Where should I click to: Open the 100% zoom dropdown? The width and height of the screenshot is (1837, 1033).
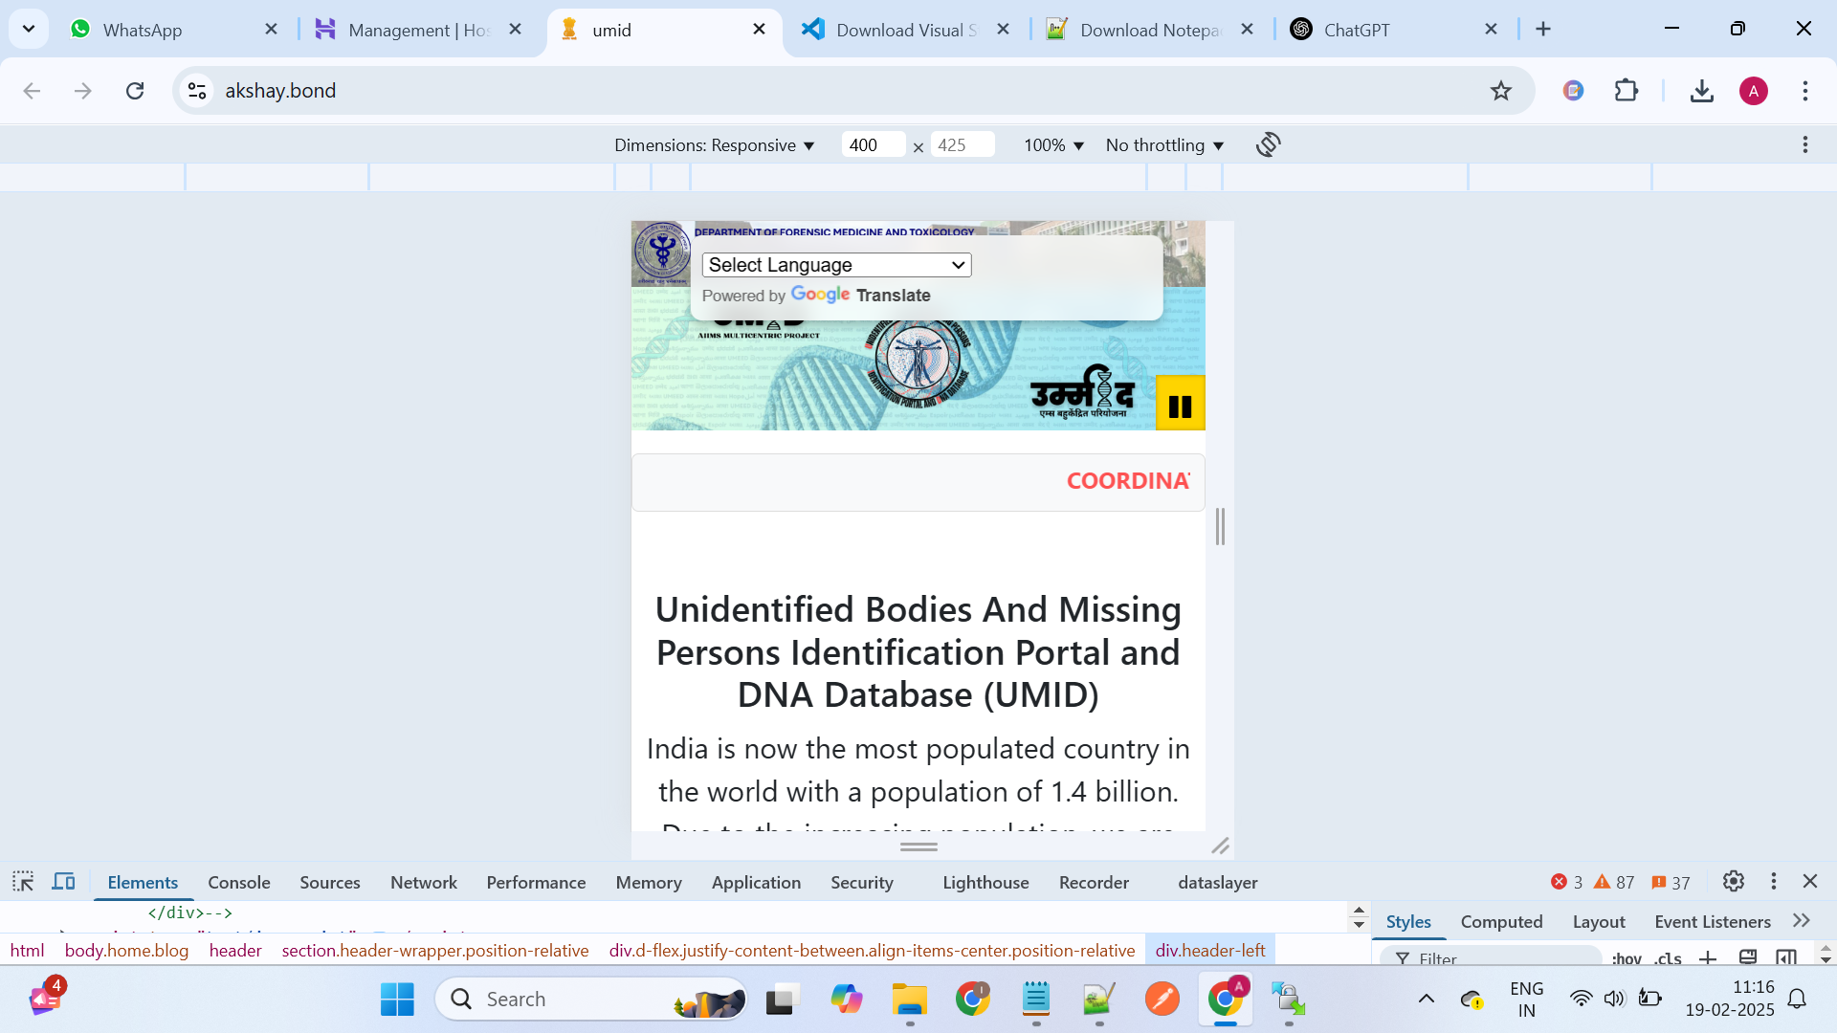coord(1053,145)
